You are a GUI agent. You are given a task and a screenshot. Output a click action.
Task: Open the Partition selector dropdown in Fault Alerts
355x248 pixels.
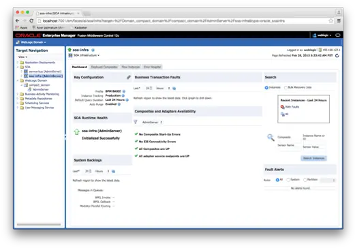(x=328, y=180)
